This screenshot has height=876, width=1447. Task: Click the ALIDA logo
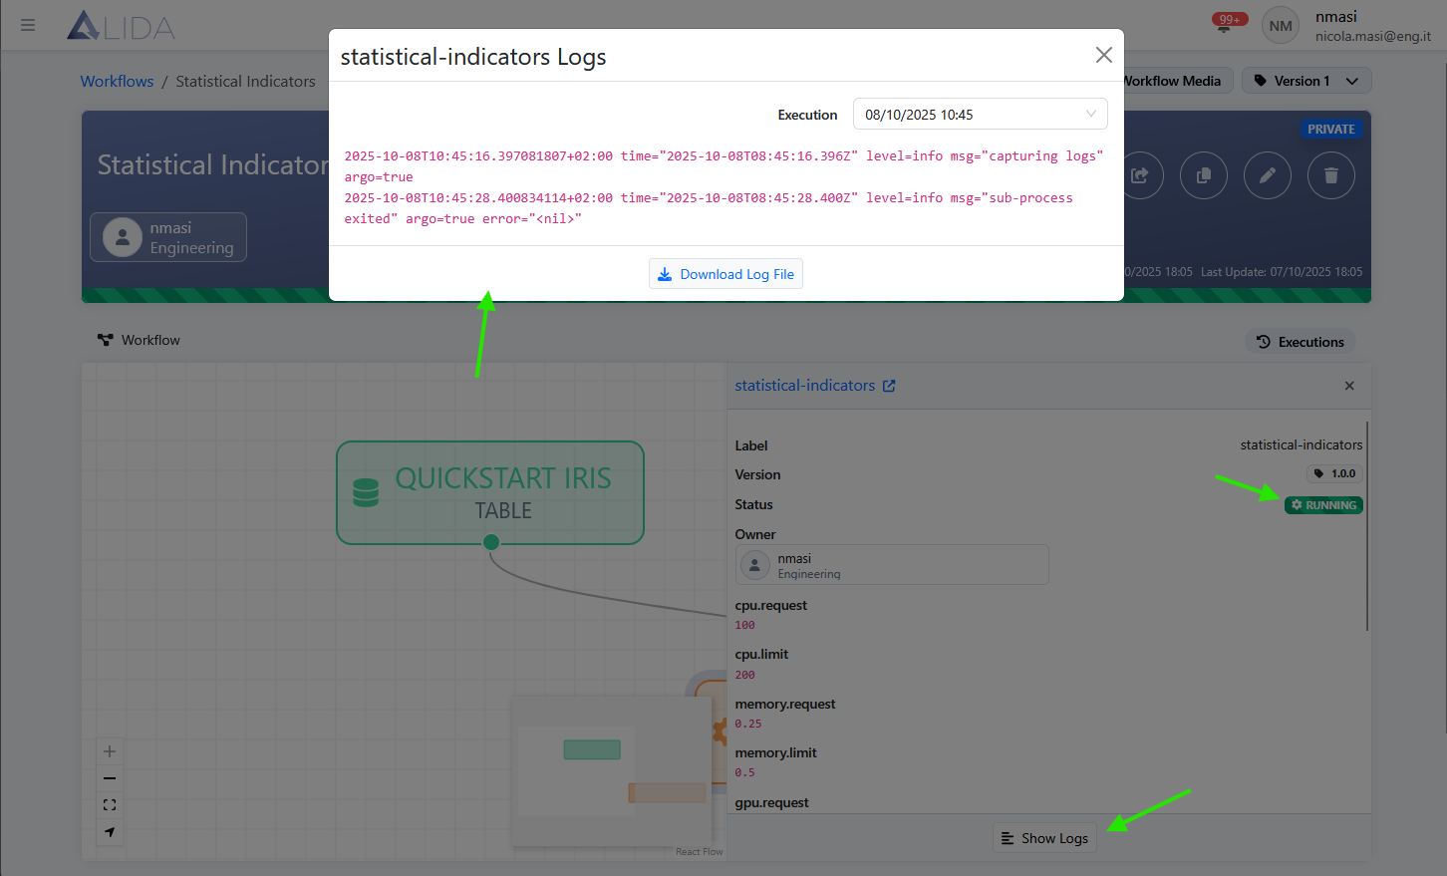[x=121, y=26]
